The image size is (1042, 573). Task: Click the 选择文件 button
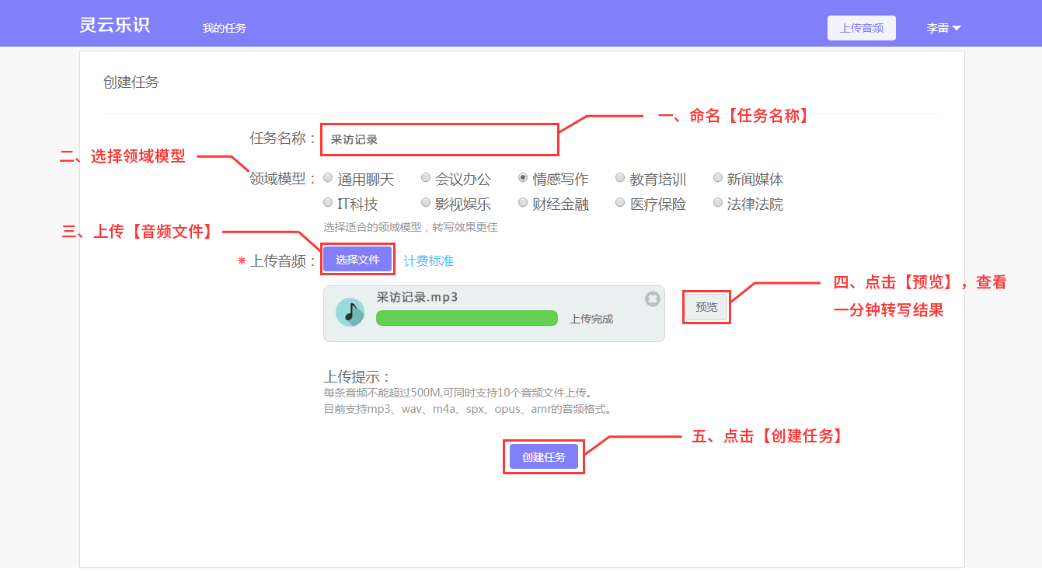(357, 260)
